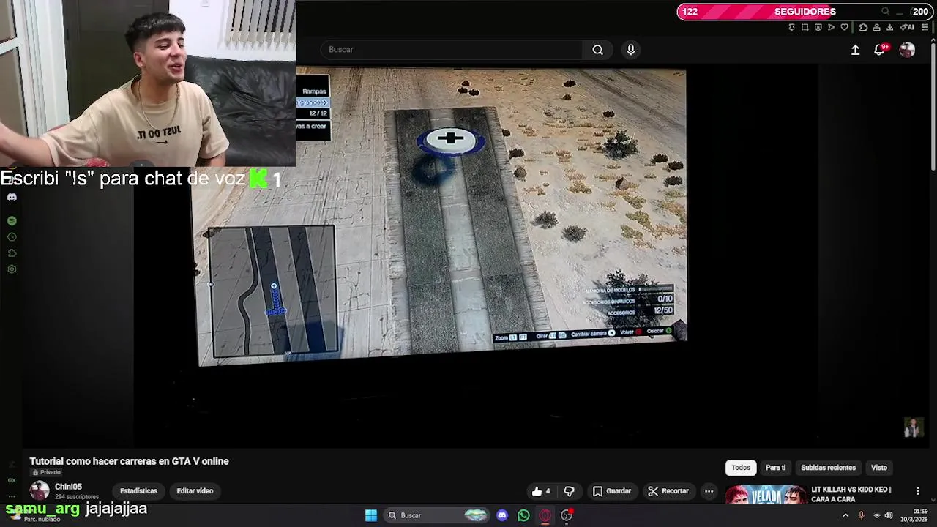
Task: Select the Para ti filter chip
Action: click(x=775, y=468)
